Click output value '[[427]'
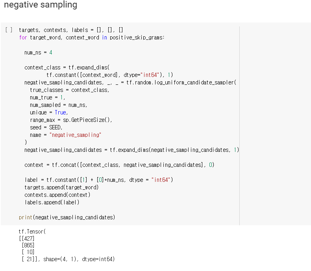This screenshot has height=271, width=311. (x=27, y=238)
